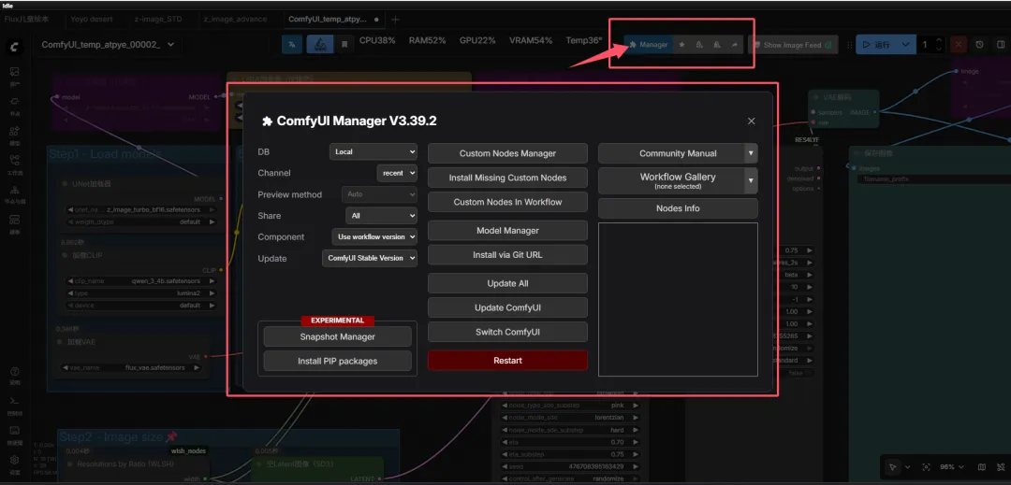Click the fit view icon bottom right
This screenshot has height=485, width=1011.
(x=927, y=467)
